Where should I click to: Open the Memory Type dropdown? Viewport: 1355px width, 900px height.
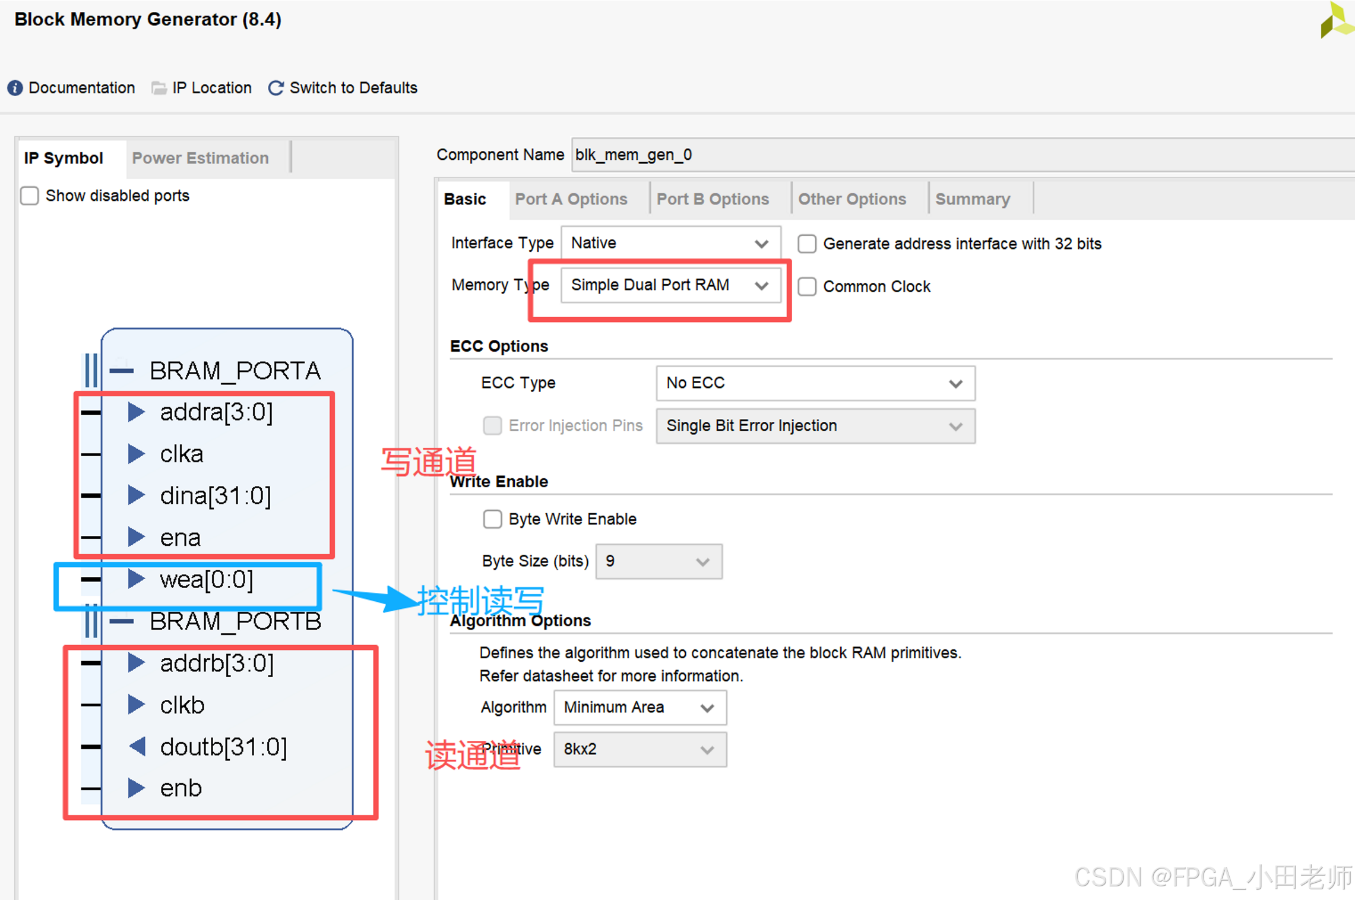tap(670, 285)
